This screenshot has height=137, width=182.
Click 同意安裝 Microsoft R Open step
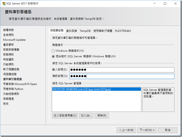point(20,84)
